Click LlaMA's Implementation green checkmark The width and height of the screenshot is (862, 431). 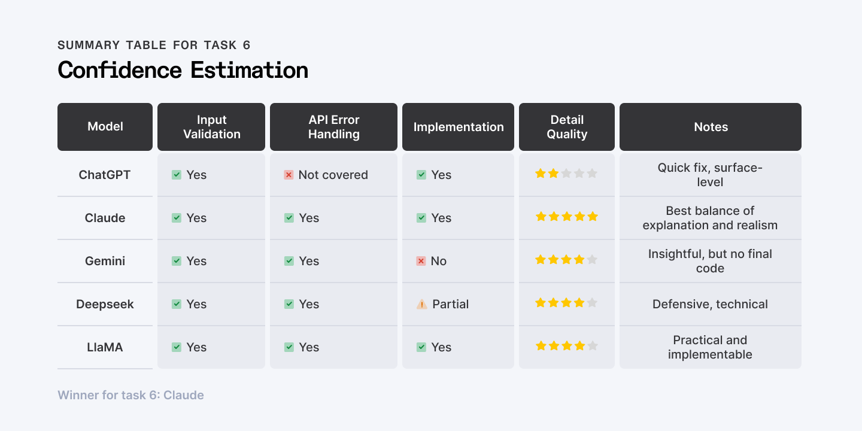click(x=421, y=347)
